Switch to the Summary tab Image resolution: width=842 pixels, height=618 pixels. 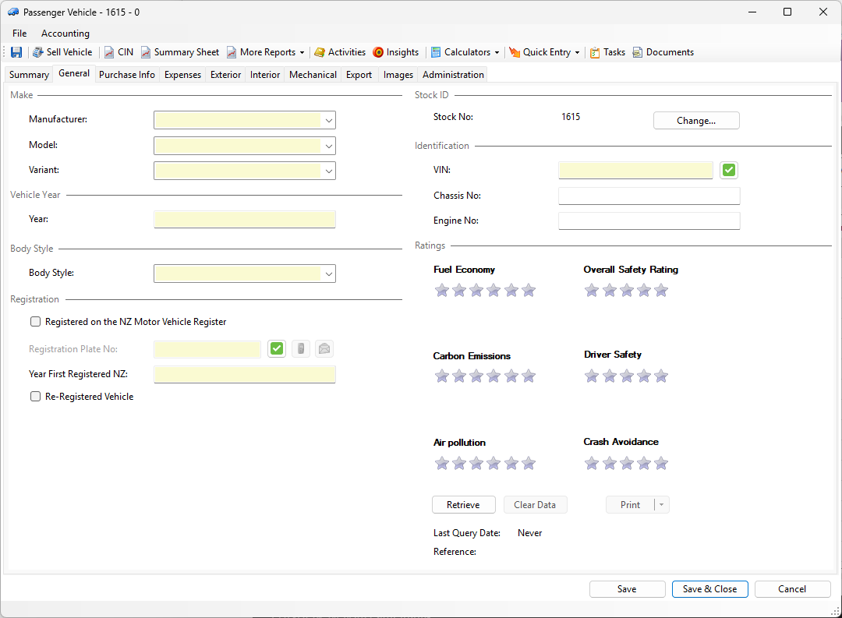[x=29, y=75]
